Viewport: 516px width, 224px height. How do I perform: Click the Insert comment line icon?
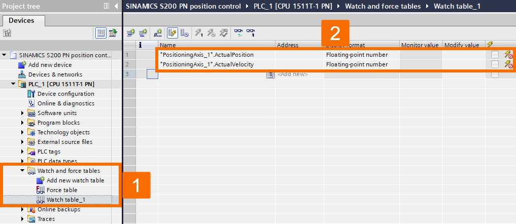tap(158, 32)
